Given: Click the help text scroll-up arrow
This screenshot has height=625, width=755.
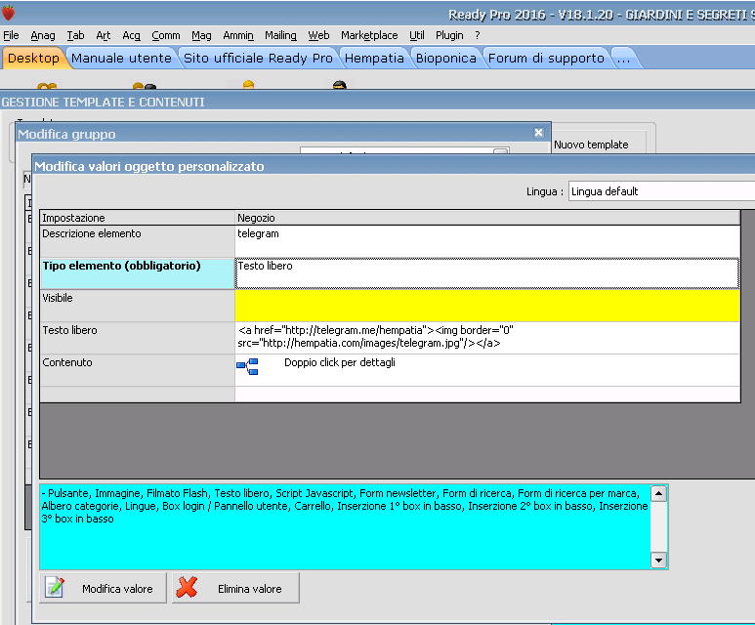Looking at the screenshot, I should 658,493.
